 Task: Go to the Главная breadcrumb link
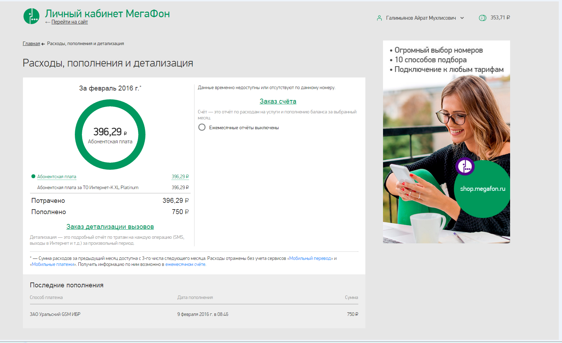coord(31,44)
